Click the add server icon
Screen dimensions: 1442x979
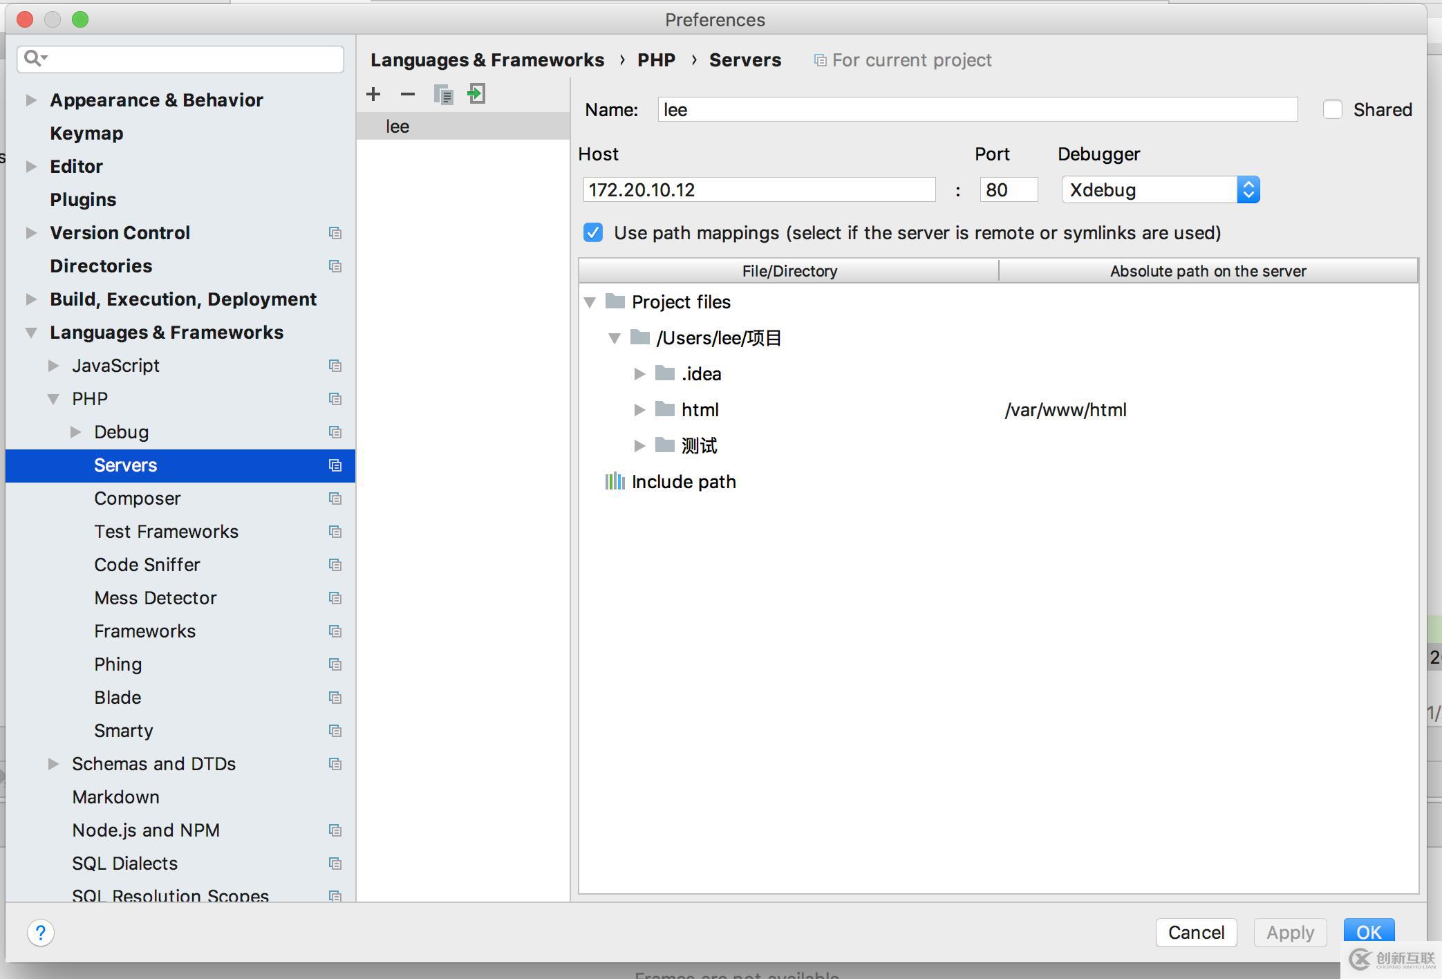(371, 96)
